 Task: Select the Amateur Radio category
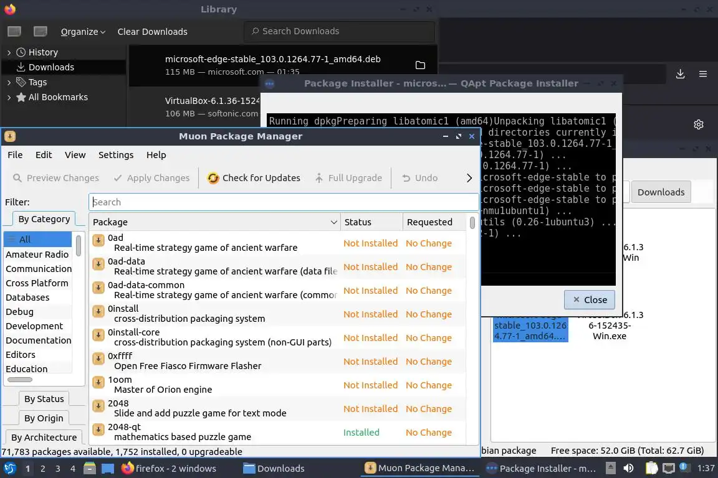37,255
